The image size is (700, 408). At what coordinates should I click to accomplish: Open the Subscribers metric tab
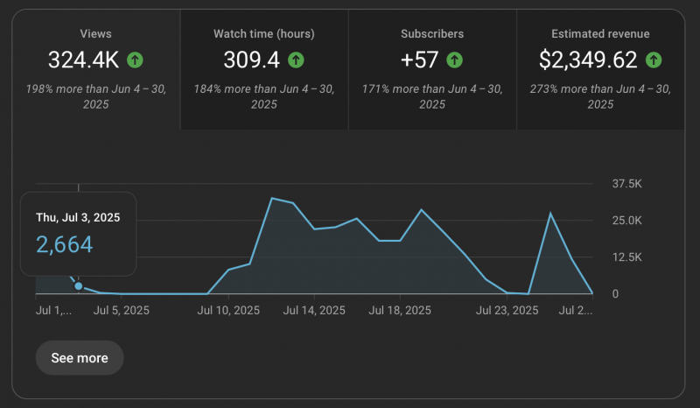click(432, 70)
